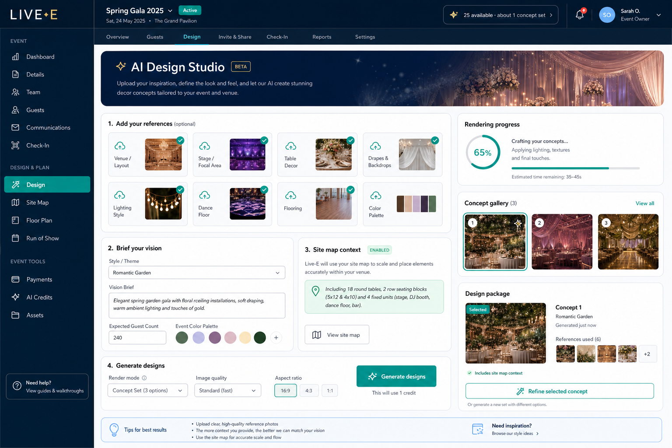Uncheck the Stage / Focal Area reference checkmark

tap(264, 140)
